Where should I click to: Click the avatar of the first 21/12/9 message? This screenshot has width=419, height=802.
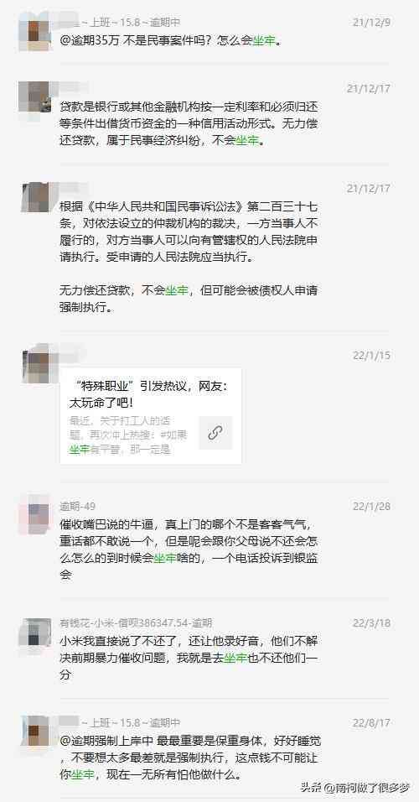tap(34, 31)
